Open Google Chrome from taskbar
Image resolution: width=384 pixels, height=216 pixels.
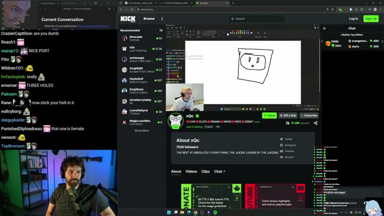(195, 212)
